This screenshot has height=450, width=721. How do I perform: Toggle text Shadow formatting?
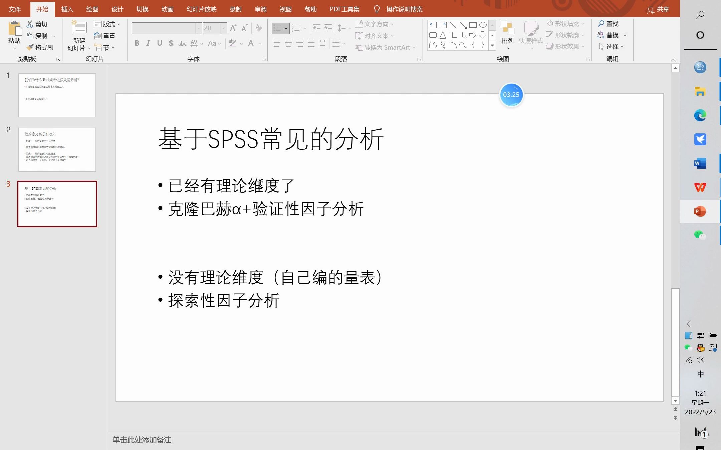pos(171,43)
